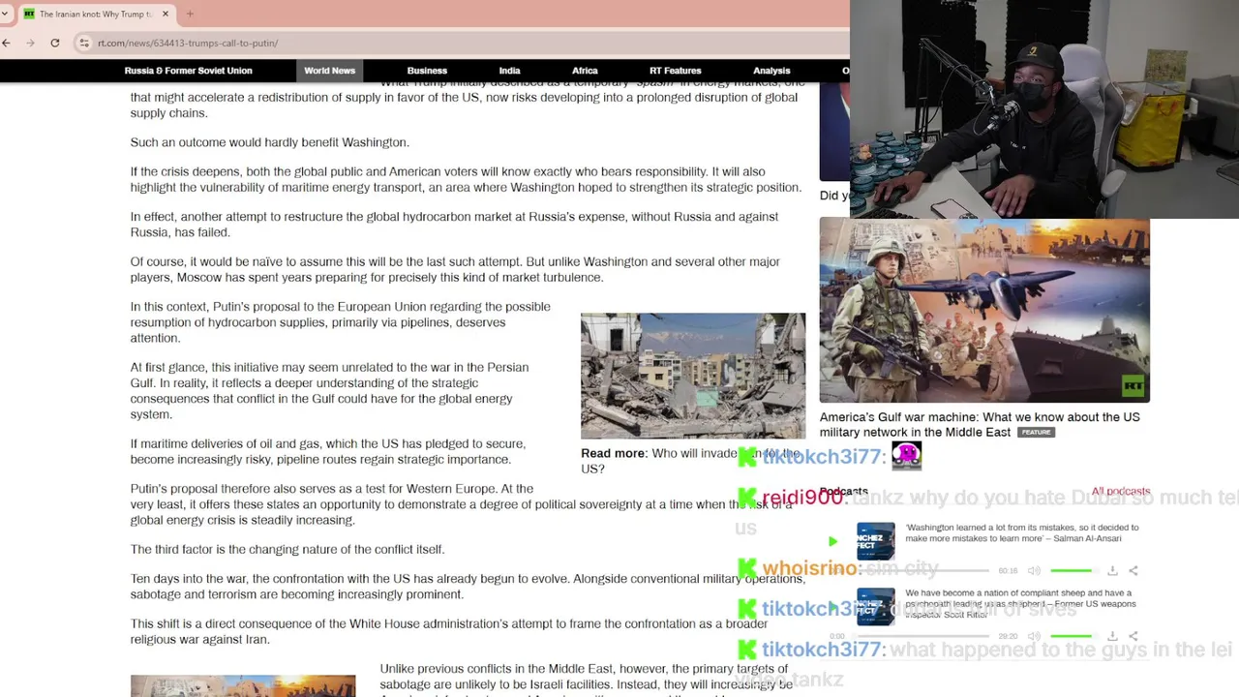Click whoisrino username in chat overlay
Viewport: 1239px width, 697px height.
pos(808,568)
